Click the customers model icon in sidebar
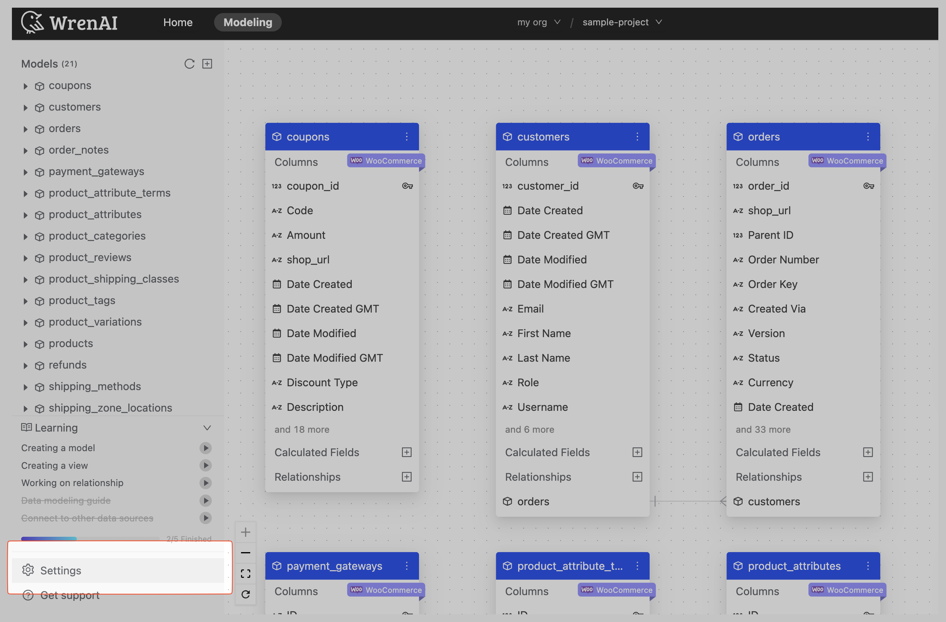This screenshot has width=946, height=622. pos(40,106)
